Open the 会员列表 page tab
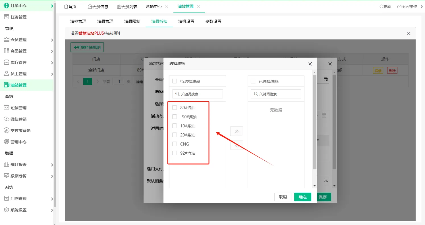Screen dimensions: 425x225 127,7
